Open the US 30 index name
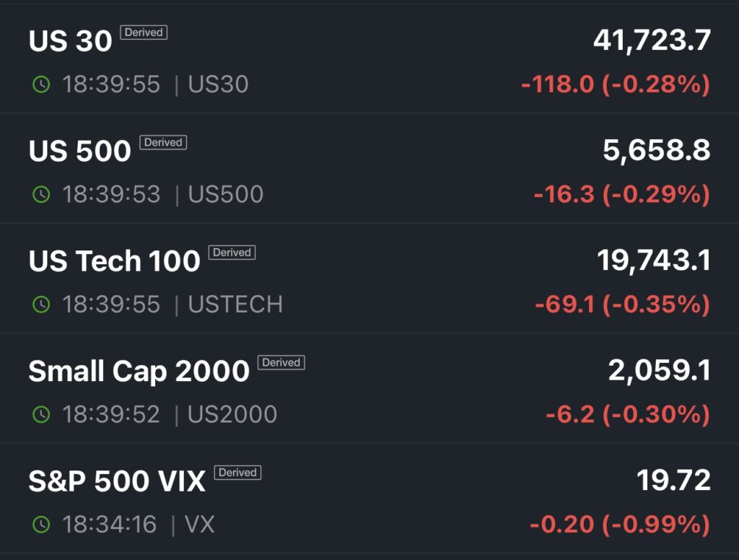 click(71, 42)
